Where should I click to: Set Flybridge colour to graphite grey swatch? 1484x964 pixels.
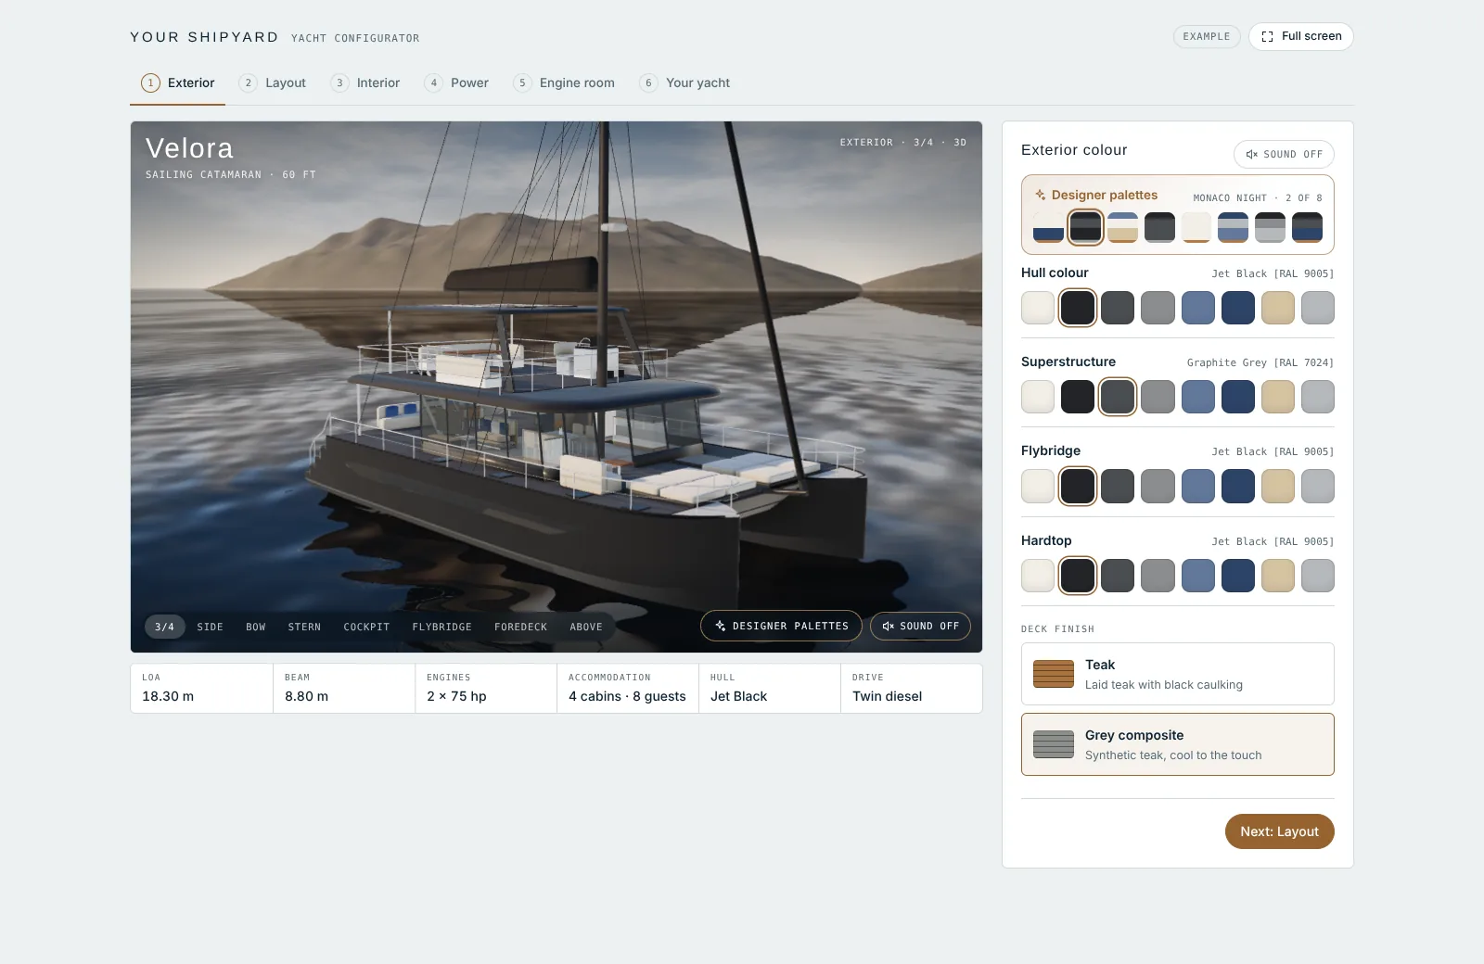[x=1118, y=486]
